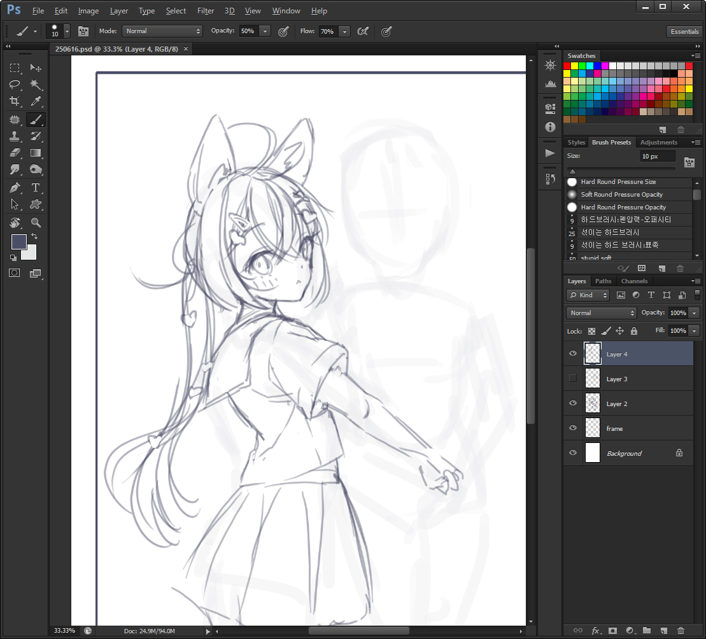Open the layer blend mode dropdown
Viewport: 706px width, 639px height.
tap(601, 313)
